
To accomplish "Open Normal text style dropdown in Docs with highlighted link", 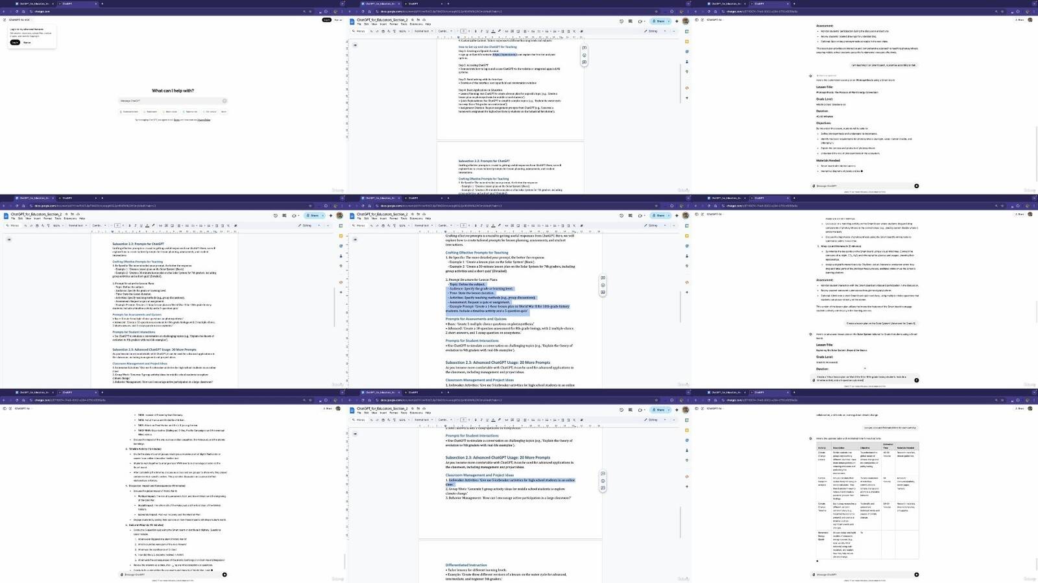I will pyautogui.click(x=423, y=31).
